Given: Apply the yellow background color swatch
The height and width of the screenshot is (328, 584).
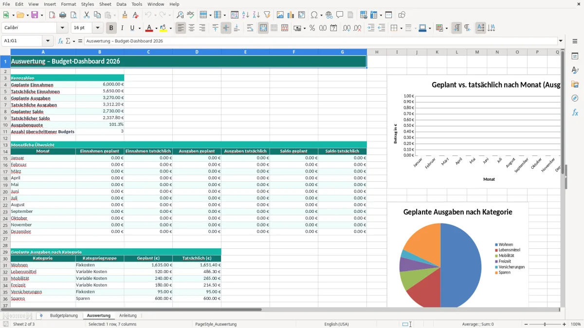Looking at the screenshot, I should (x=163, y=28).
